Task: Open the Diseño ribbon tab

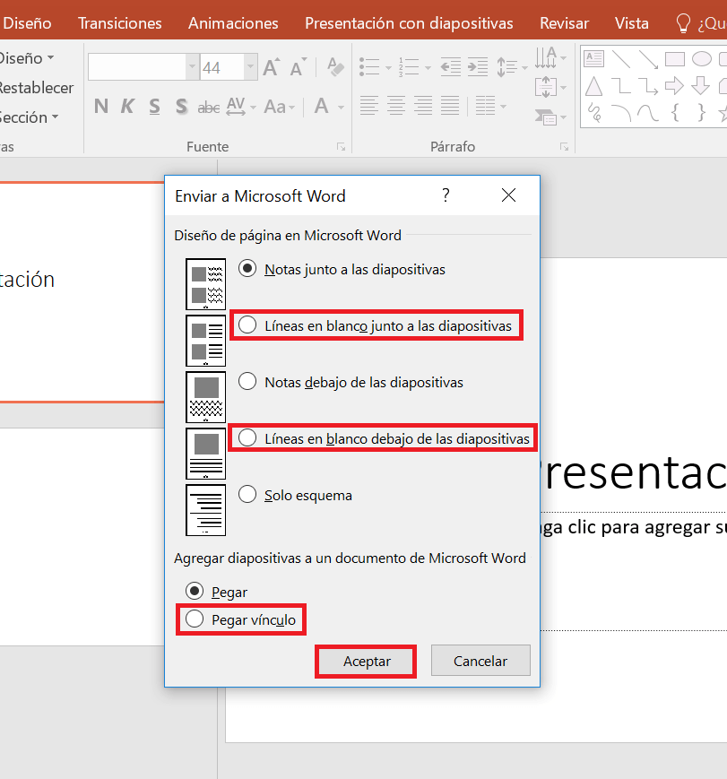Action: coord(27,22)
